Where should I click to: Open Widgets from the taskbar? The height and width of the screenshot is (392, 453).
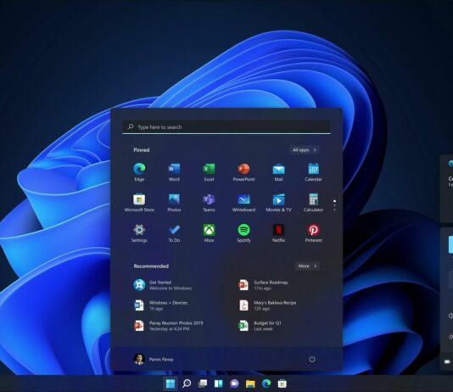point(218,384)
